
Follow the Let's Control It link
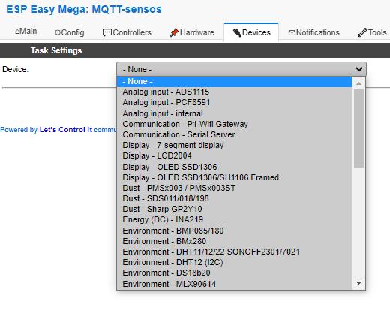(66, 130)
